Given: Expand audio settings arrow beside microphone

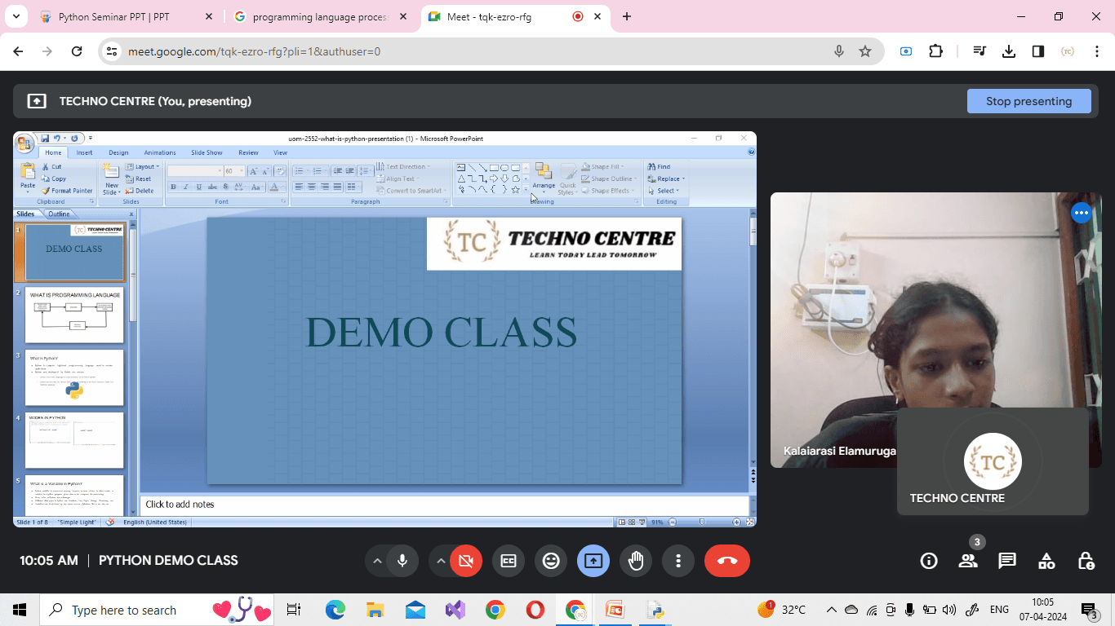Looking at the screenshot, I should click(377, 561).
